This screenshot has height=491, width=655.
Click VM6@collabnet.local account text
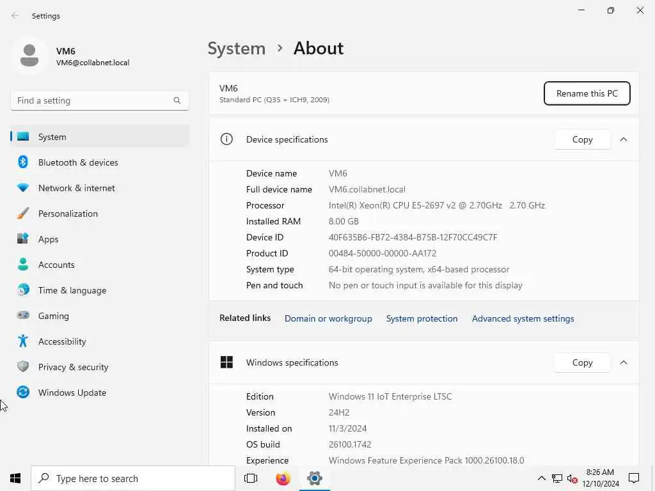93,63
